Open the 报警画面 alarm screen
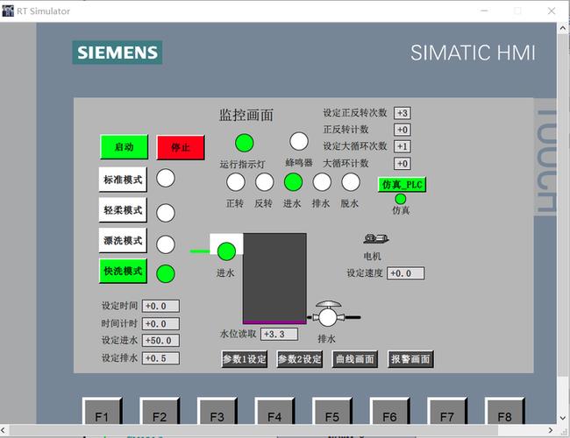Screen dimensions: 570x438 pos(410,359)
